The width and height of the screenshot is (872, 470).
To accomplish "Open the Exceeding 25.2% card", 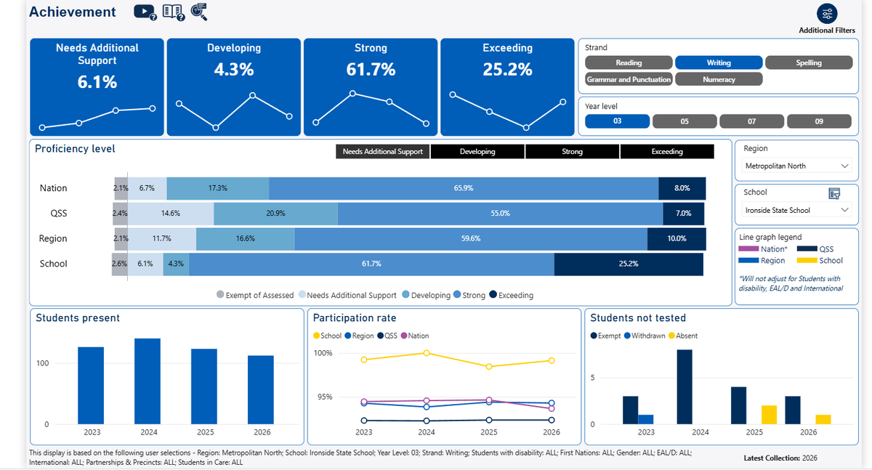I will [x=507, y=87].
